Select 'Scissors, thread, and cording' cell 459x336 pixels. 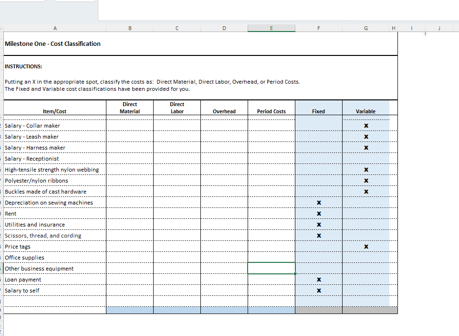[x=55, y=236]
